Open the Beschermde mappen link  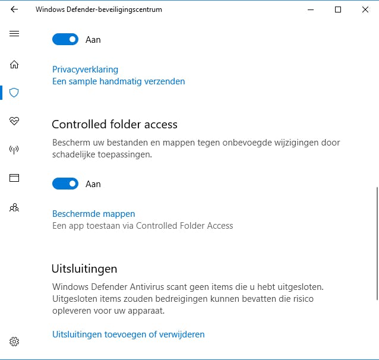tap(93, 214)
